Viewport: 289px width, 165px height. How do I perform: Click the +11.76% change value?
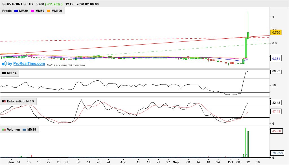[54, 4]
